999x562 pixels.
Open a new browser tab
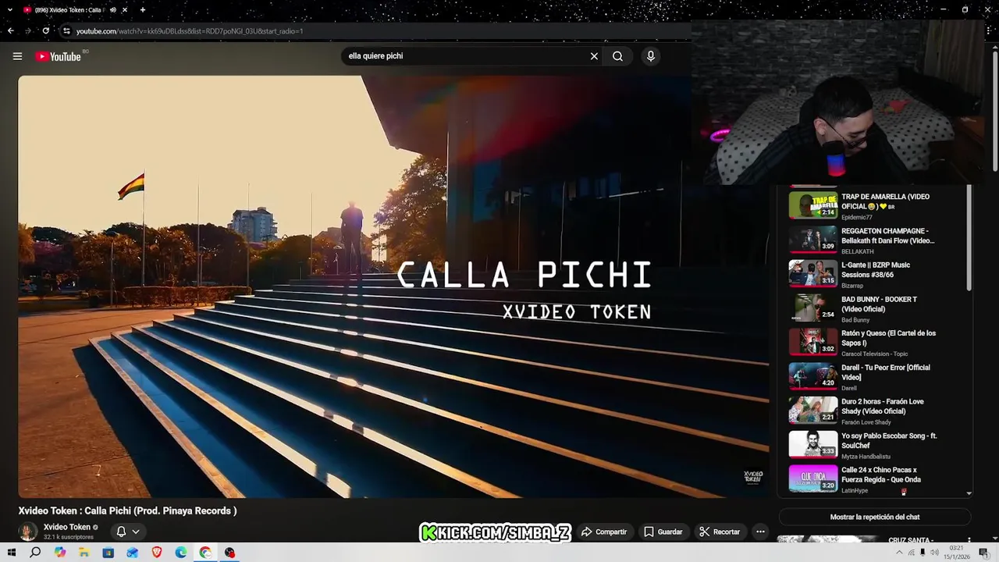coord(142,10)
